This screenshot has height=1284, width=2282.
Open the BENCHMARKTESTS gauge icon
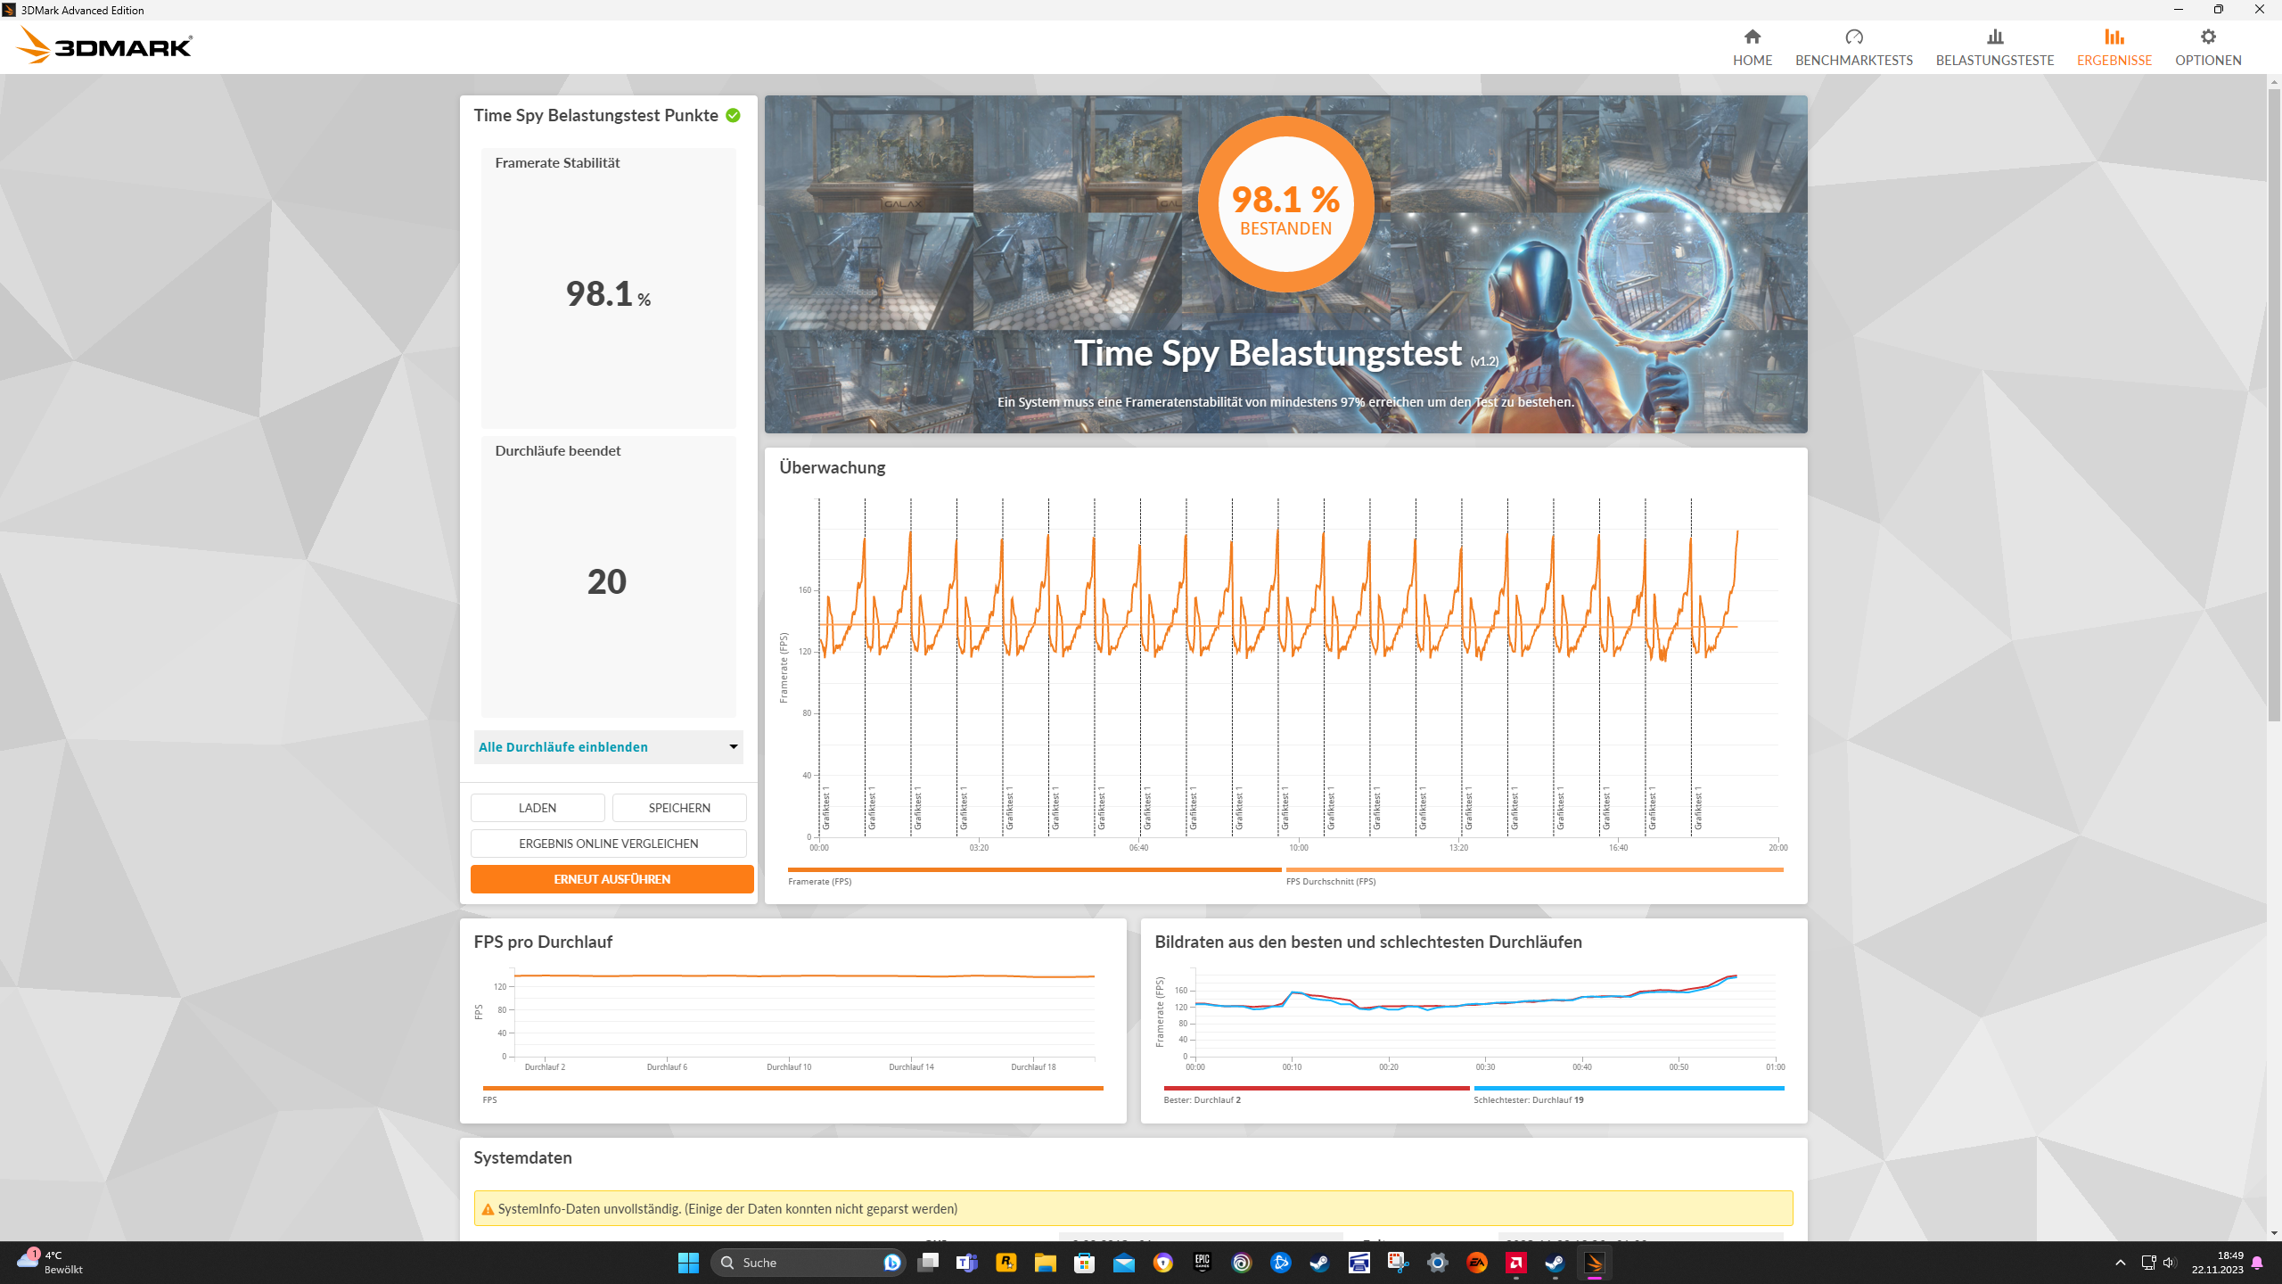[x=1853, y=37]
